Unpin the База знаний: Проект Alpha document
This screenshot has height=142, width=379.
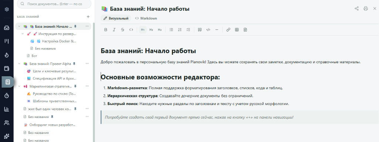point(74,64)
